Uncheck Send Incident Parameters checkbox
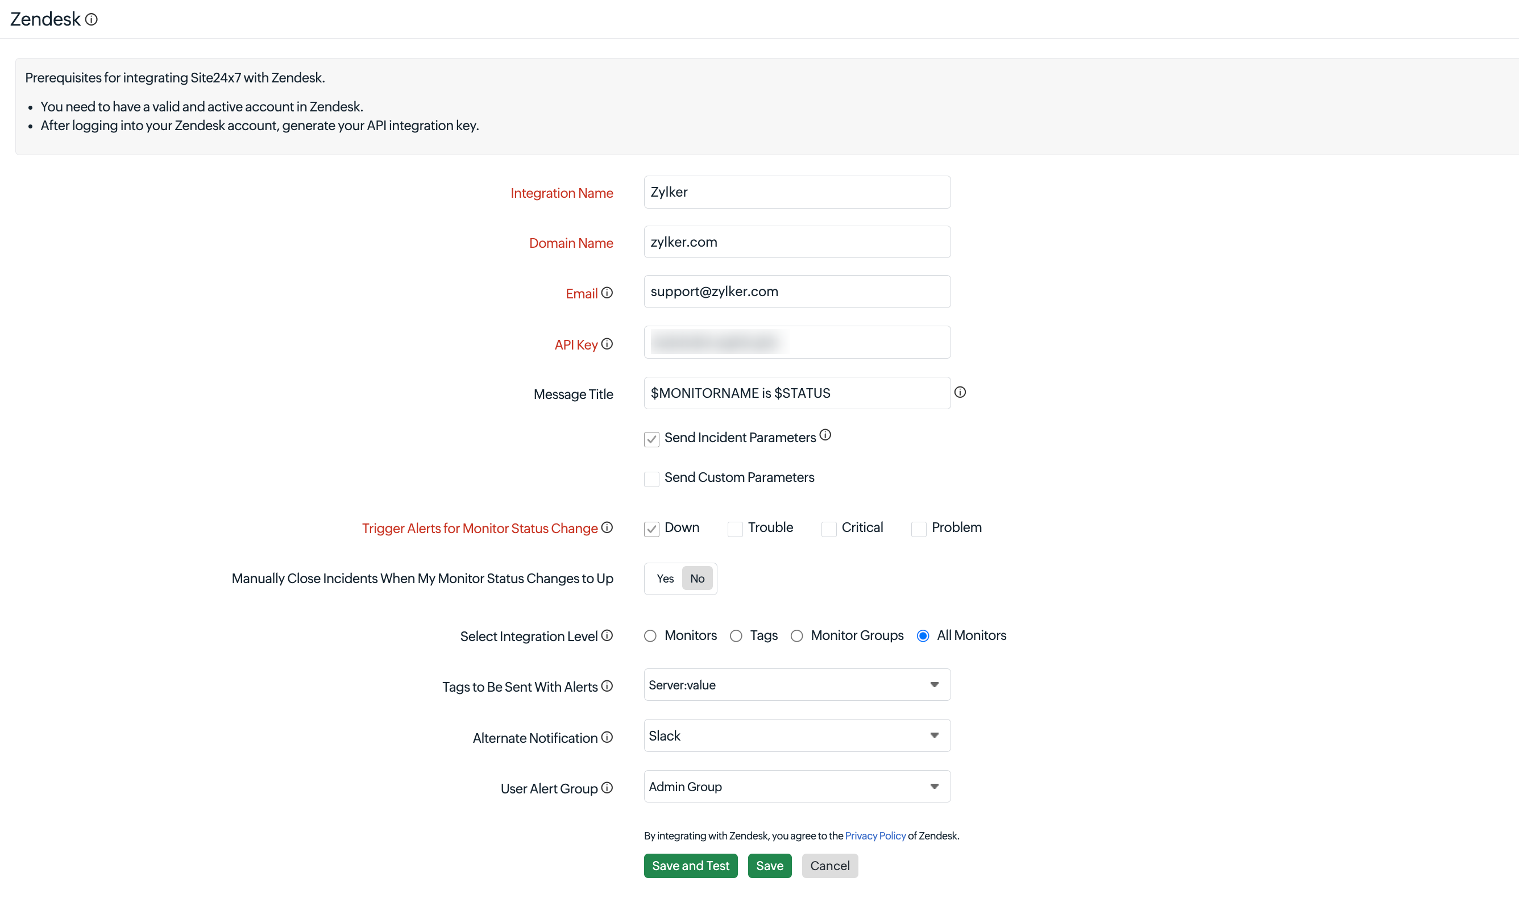 coord(651,439)
